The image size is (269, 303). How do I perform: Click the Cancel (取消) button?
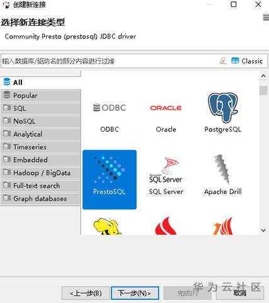(240, 293)
